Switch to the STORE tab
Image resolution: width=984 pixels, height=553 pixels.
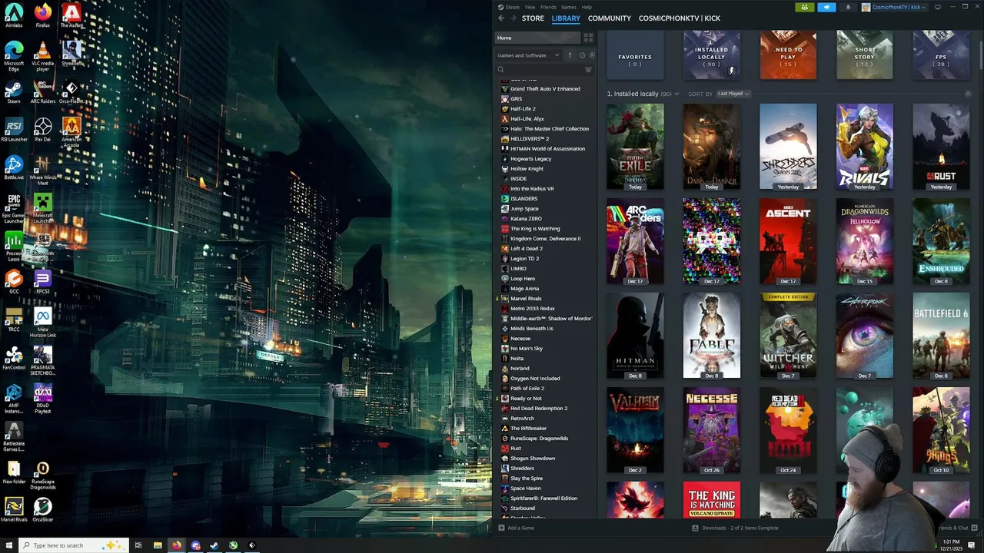click(x=533, y=18)
